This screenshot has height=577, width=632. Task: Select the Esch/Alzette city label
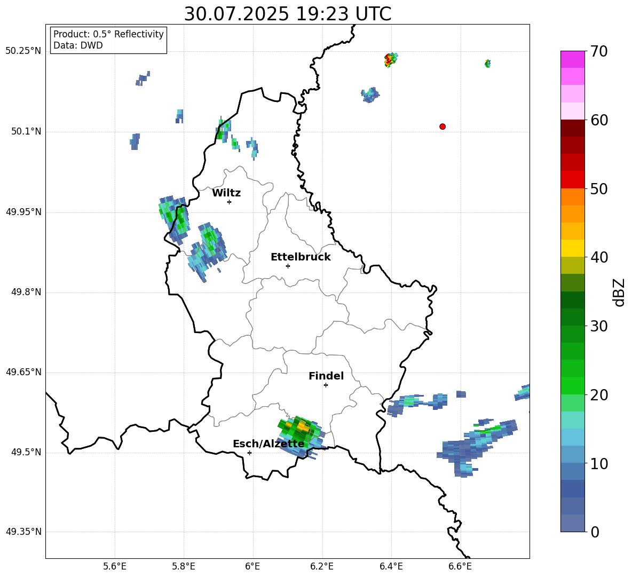coord(268,444)
